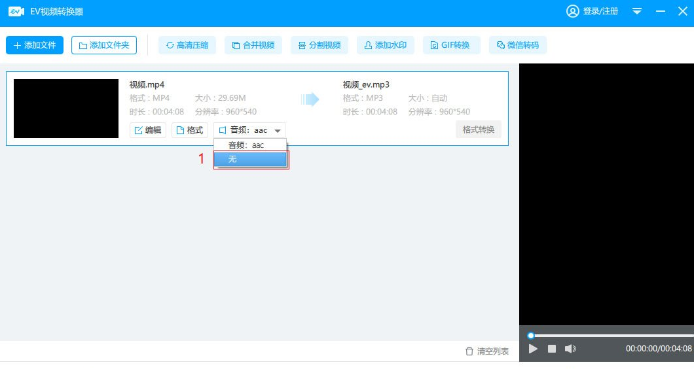
Task: Click the 大小：29.69M text
Action: [221, 97]
